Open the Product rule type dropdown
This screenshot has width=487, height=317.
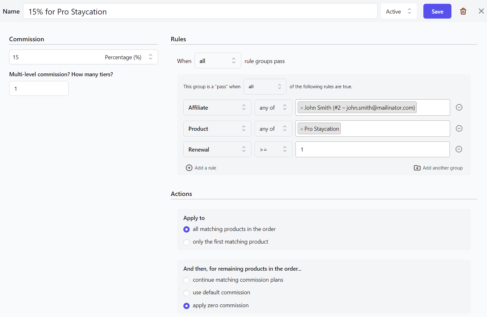(217, 129)
